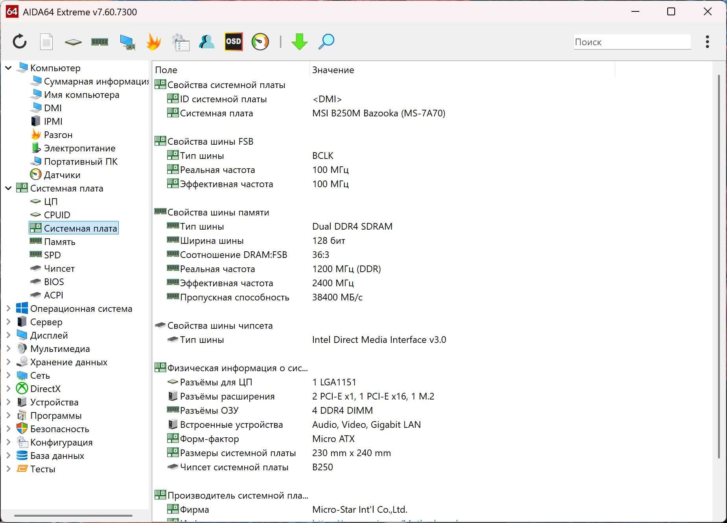727x523 pixels.
Task: Open the three-dot options menu
Action: tap(707, 42)
